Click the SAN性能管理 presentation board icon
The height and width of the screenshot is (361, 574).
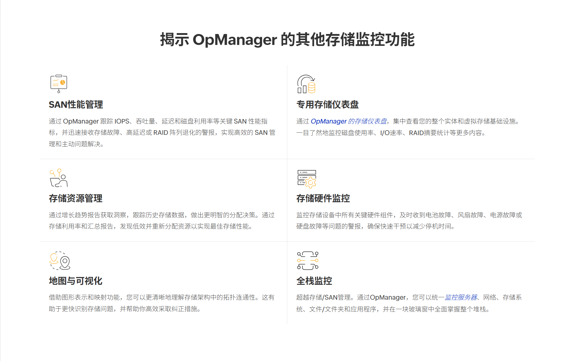tap(59, 84)
